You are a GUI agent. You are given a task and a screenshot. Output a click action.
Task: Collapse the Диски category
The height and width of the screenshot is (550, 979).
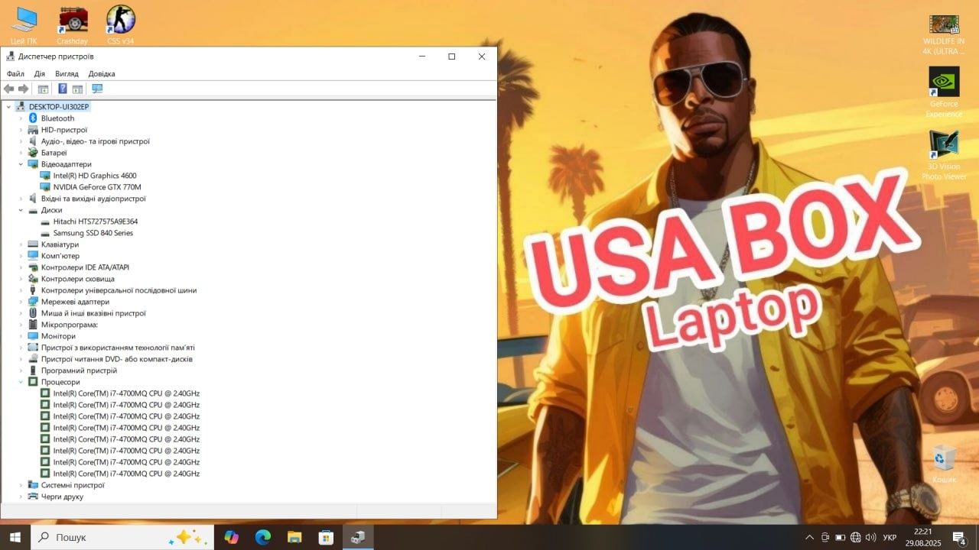tap(21, 210)
